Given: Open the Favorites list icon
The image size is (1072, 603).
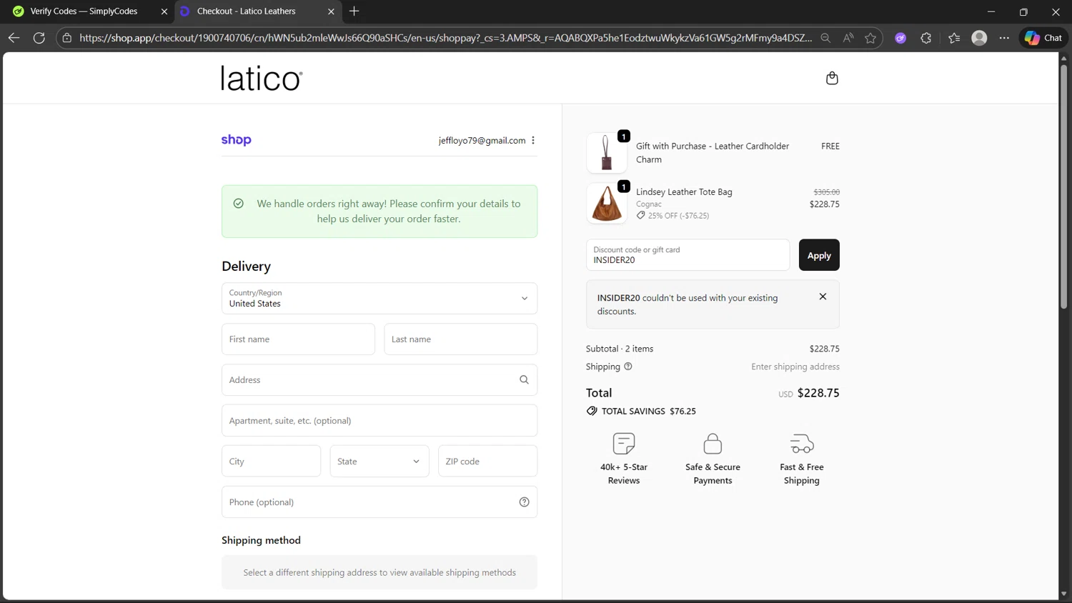Looking at the screenshot, I should point(954,38).
